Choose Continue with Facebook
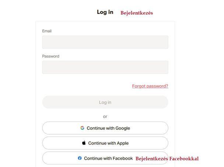Screen dimensions: 224x167 pos(105,158)
